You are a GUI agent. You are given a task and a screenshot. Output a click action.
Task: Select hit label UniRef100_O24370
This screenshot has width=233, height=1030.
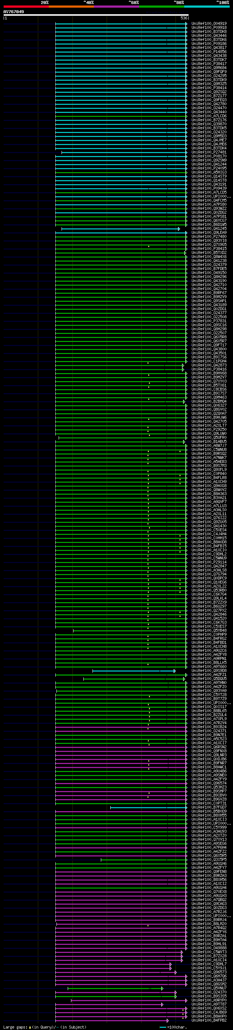pyautogui.click(x=209, y=992)
